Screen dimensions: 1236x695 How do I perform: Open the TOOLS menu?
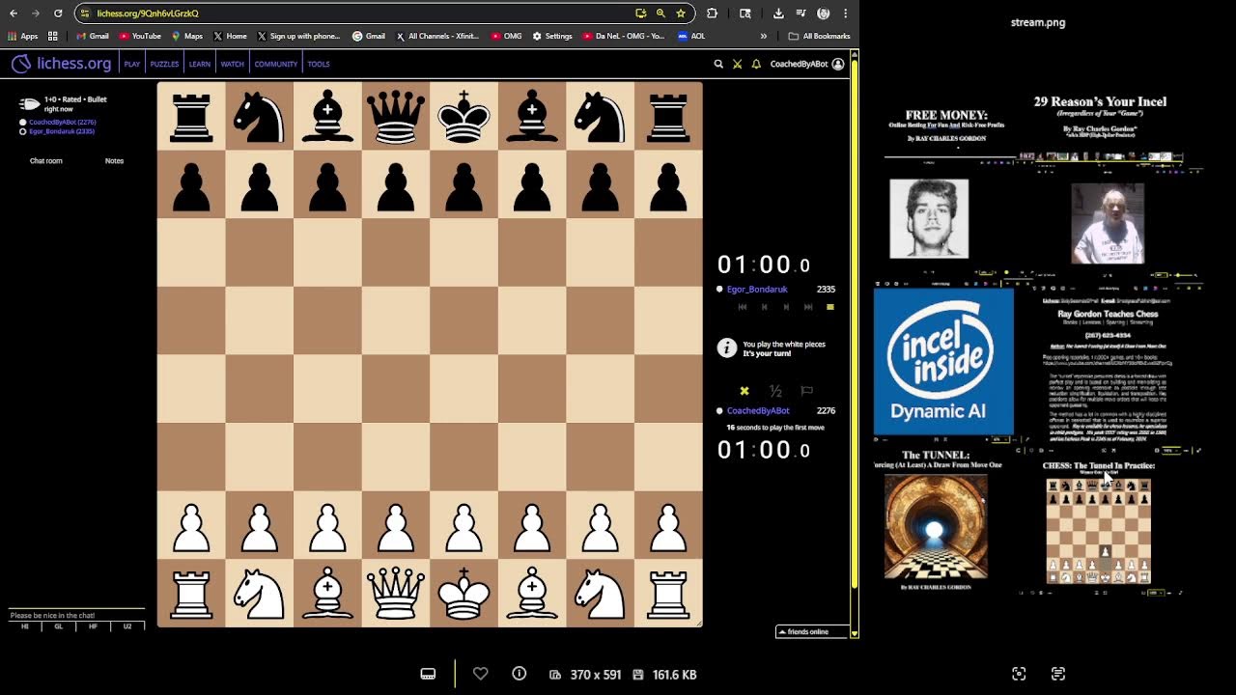pyautogui.click(x=319, y=64)
